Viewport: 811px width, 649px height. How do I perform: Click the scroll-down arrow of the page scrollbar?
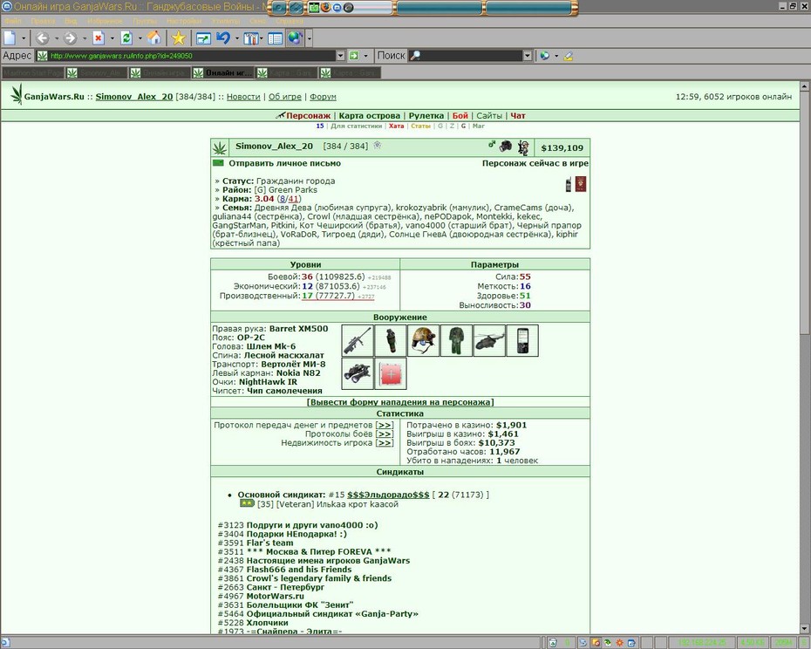[805, 629]
